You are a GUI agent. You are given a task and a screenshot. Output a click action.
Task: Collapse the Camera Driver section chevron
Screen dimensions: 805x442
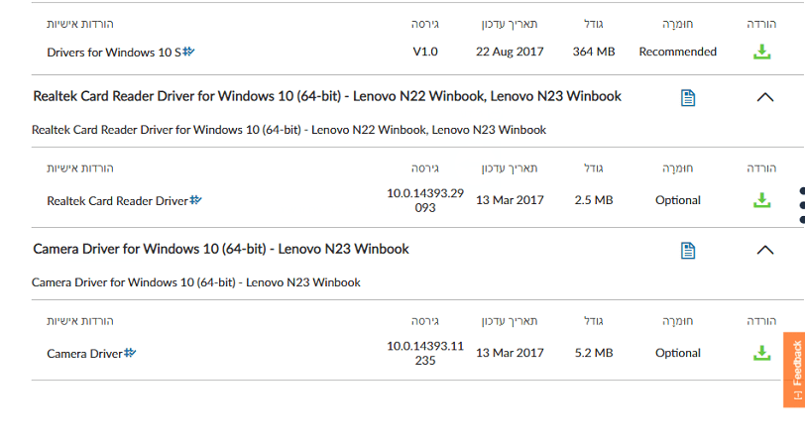pyautogui.click(x=764, y=250)
